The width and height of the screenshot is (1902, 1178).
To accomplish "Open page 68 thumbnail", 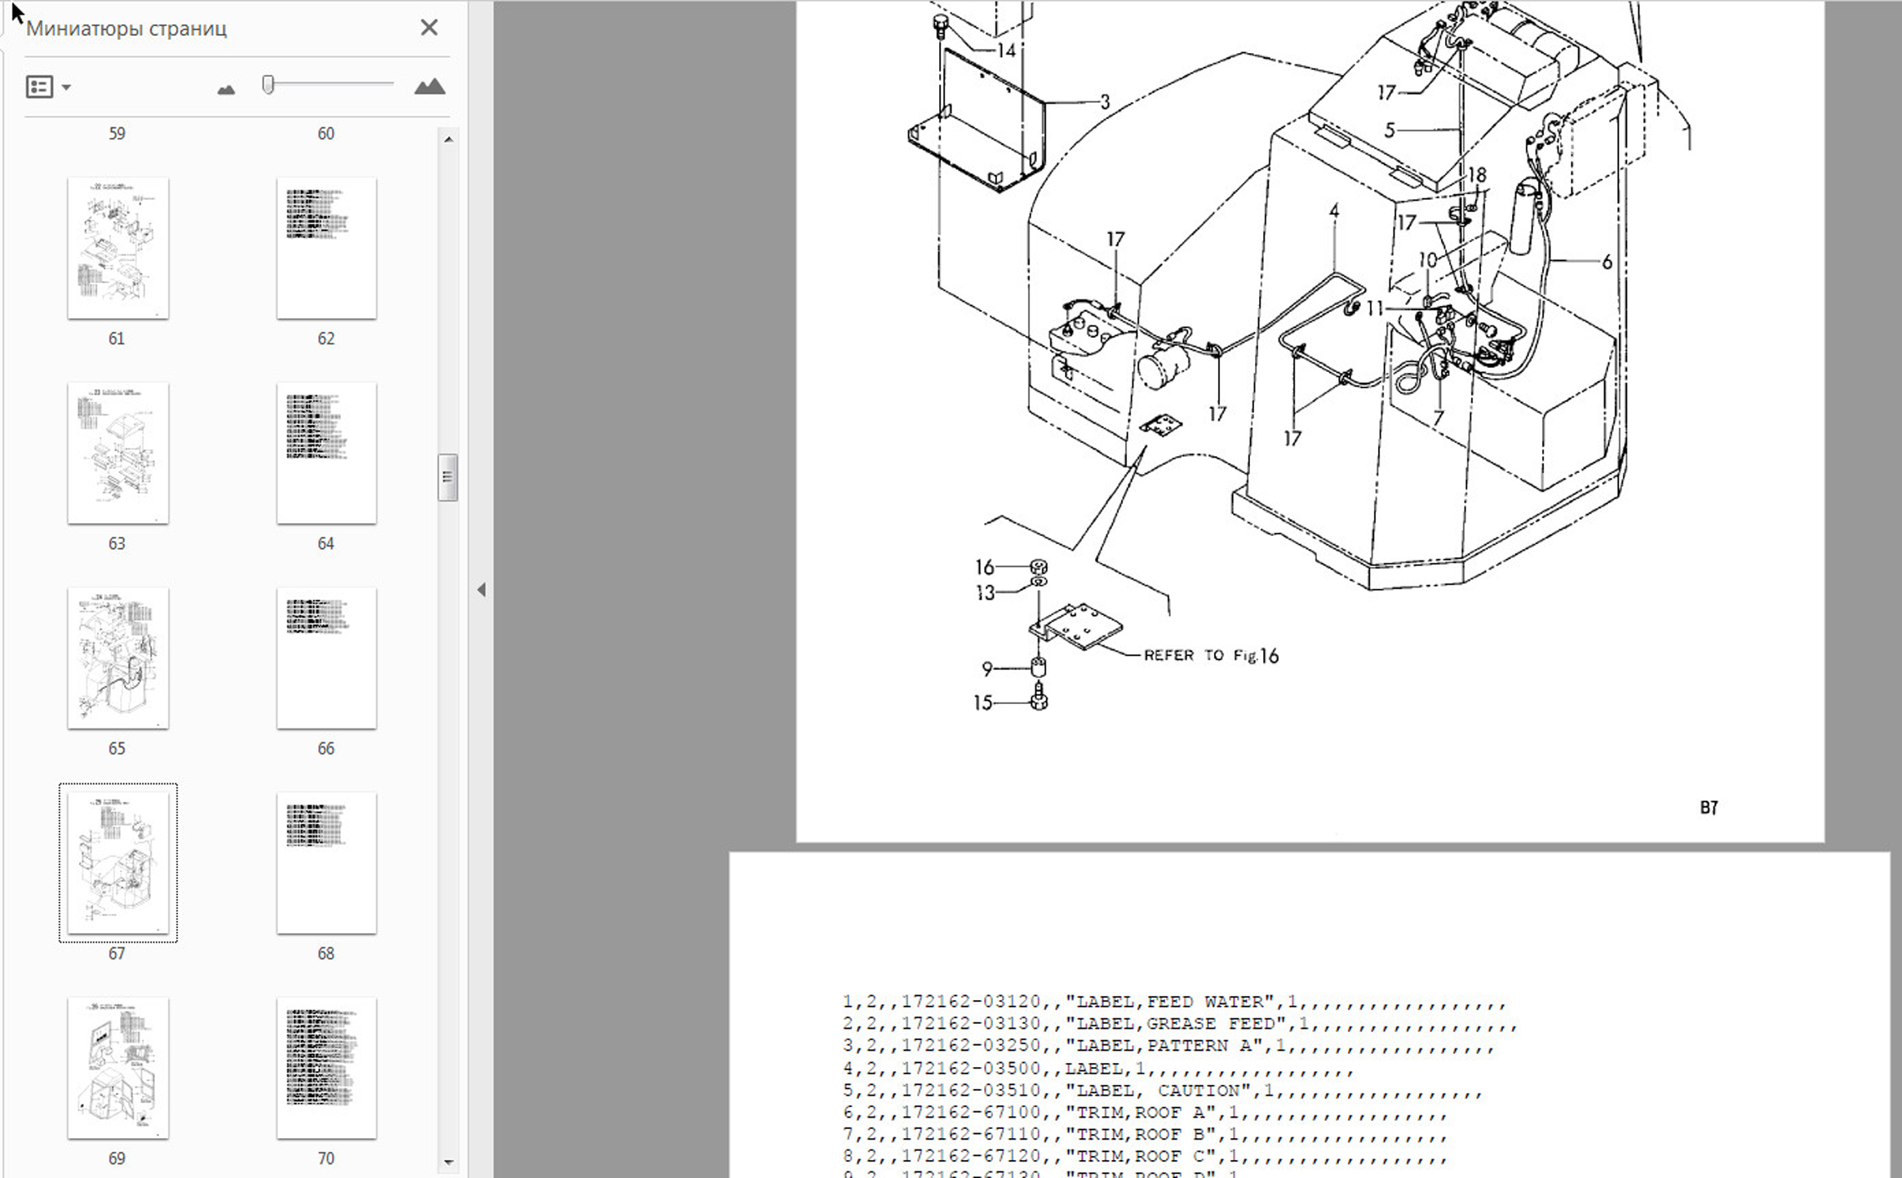I will click(x=326, y=862).
